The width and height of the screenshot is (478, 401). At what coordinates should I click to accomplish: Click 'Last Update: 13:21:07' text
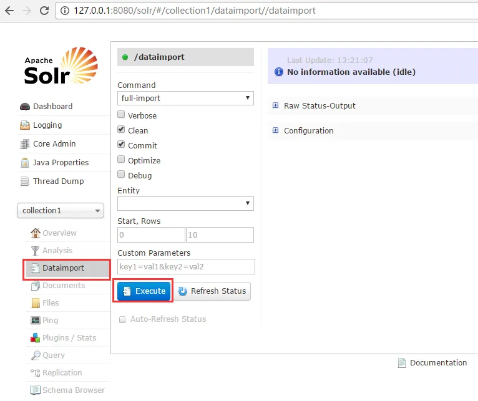330,60
